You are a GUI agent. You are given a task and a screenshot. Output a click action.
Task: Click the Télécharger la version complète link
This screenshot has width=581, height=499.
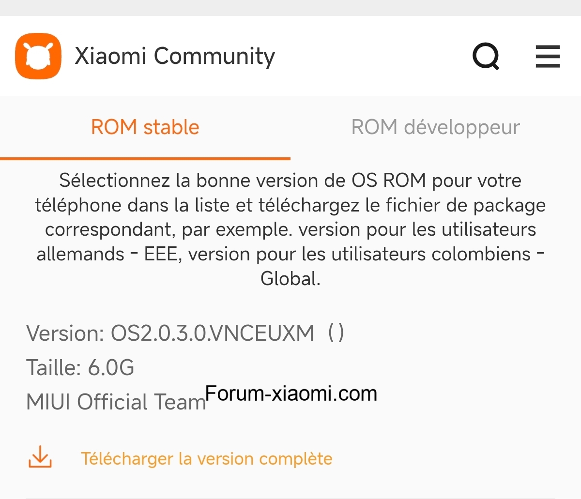click(206, 458)
